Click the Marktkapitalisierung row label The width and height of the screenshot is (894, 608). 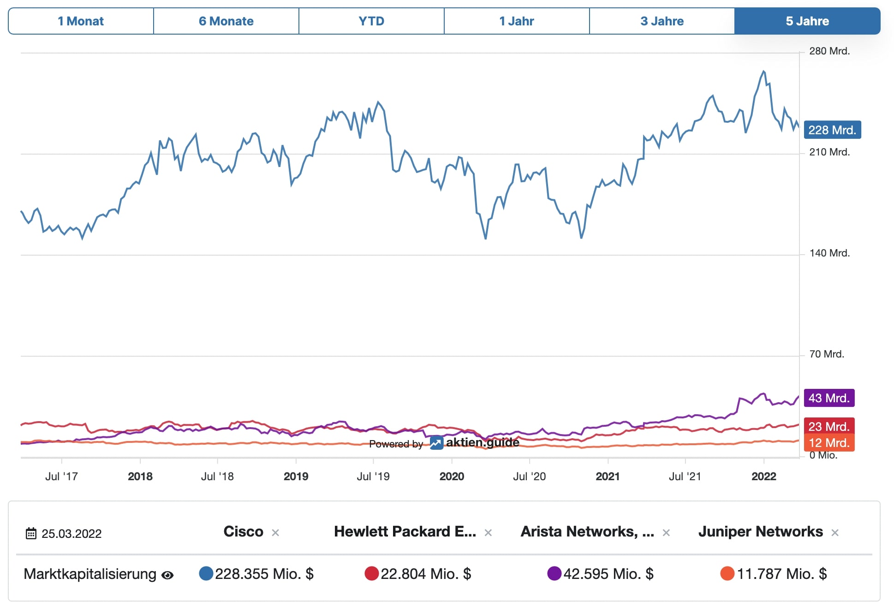[x=90, y=574]
